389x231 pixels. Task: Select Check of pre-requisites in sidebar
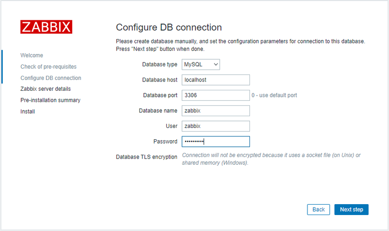[x=48, y=67]
